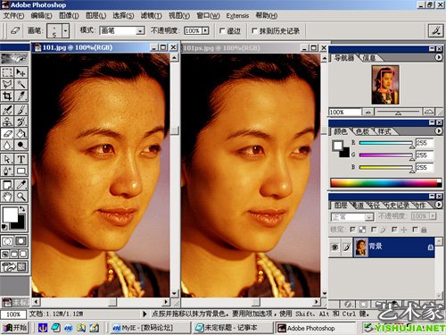
Task: Hide the 背景 layer via eye icon
Action: pos(334,247)
